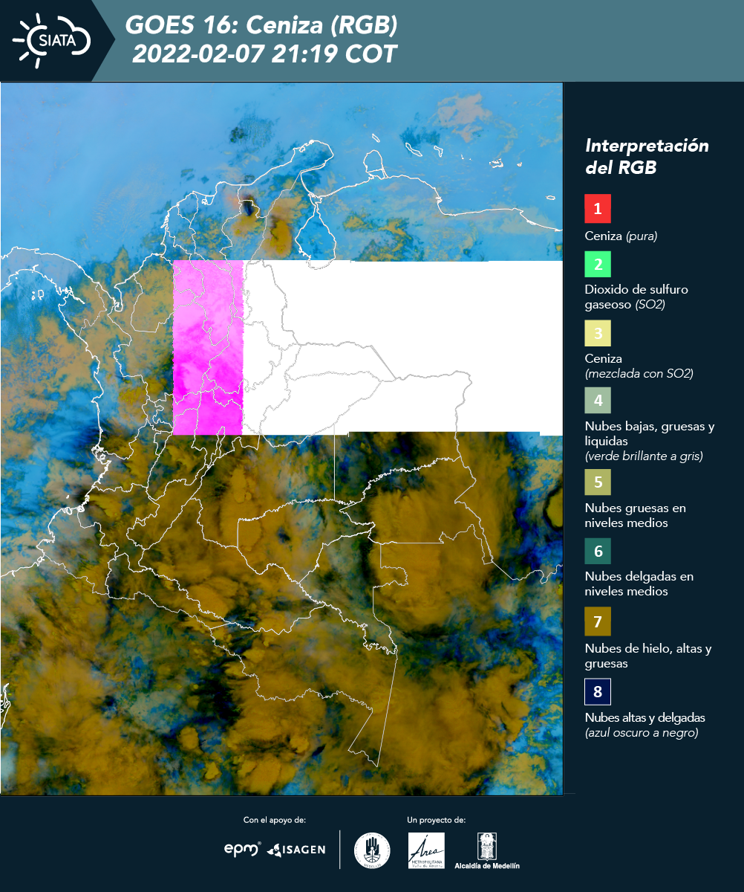Click the 'GOES 16: Ceniza (RGB)' title

(262, 25)
